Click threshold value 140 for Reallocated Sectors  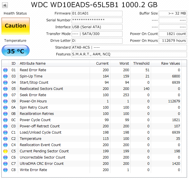(x=147, y=89)
